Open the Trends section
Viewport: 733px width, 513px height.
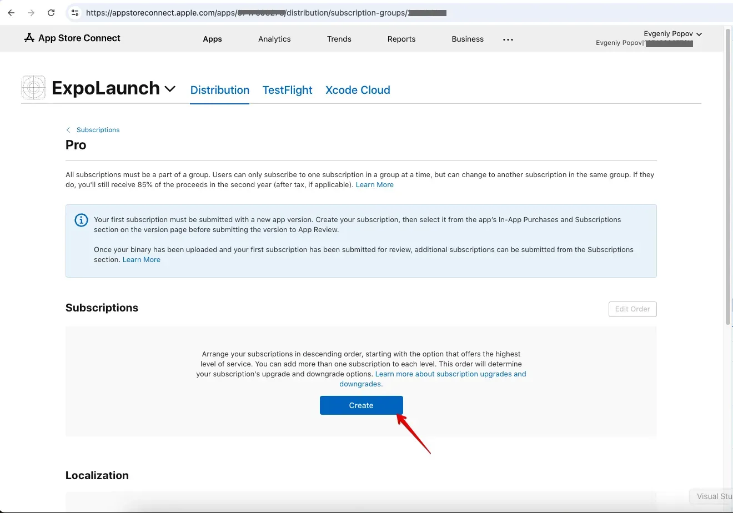pos(339,39)
